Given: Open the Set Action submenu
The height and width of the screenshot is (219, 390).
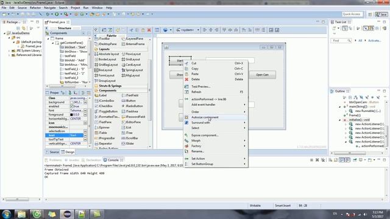Looking at the screenshot, I should coord(216,158).
